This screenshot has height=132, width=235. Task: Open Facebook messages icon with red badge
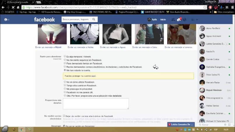tap(179, 20)
